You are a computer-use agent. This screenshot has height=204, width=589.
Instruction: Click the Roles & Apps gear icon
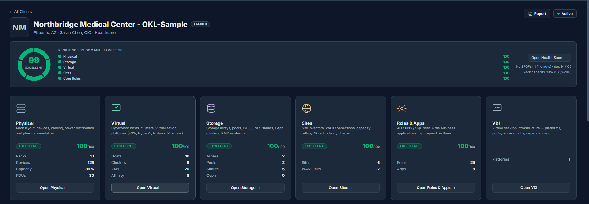402,108
